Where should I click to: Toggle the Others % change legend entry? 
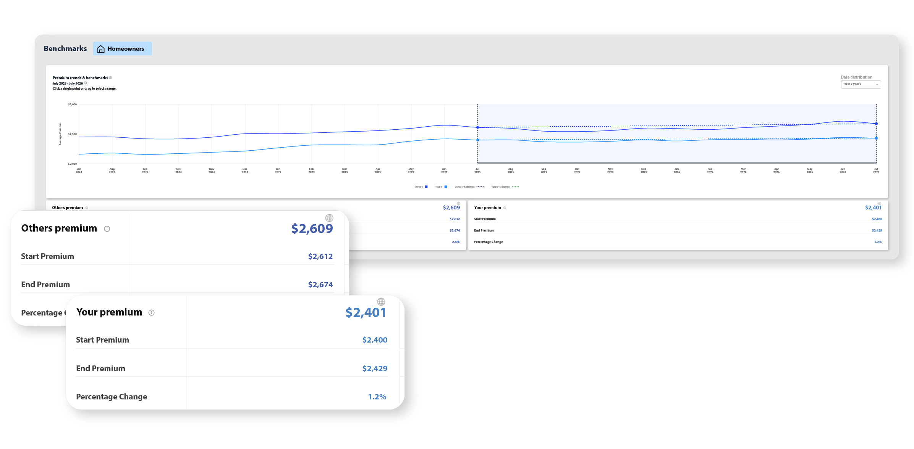[x=469, y=187]
